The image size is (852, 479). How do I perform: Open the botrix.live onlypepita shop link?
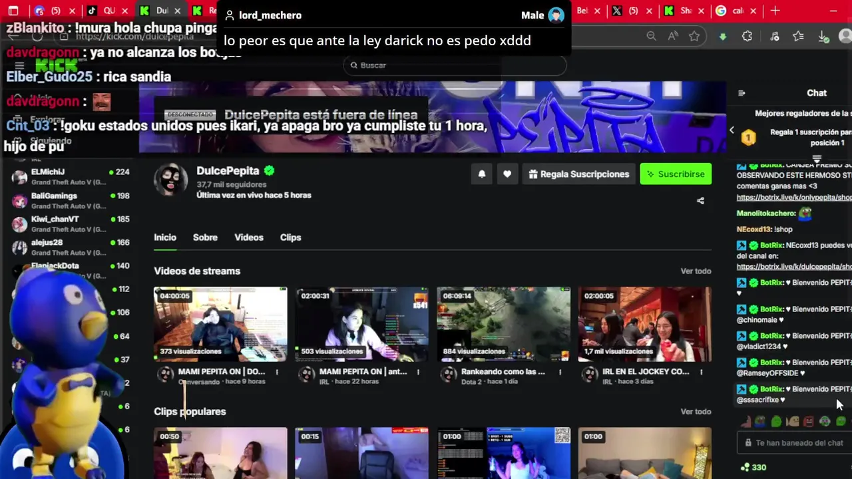point(794,198)
